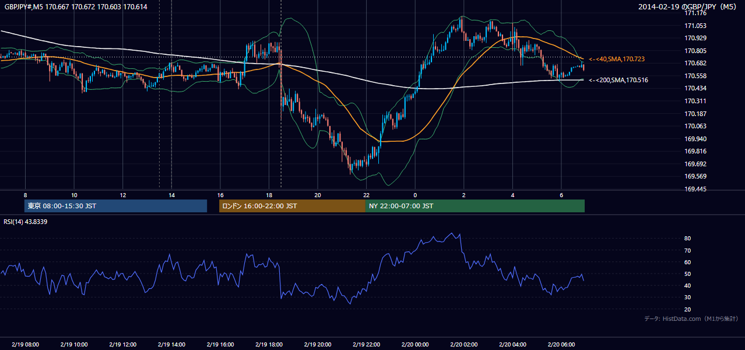
Task: Click hour label 8 under the price chart
Action: (25, 195)
